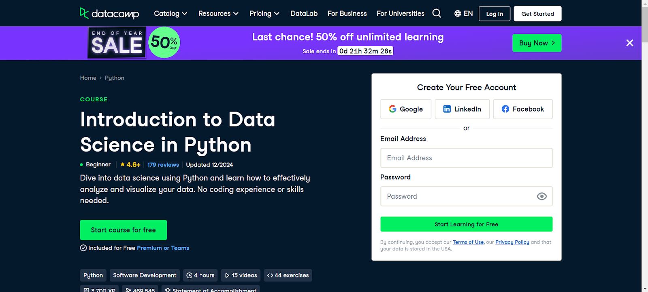Viewport: 648px width, 292px height.
Task: Click the DataCamp logo
Action: (109, 13)
